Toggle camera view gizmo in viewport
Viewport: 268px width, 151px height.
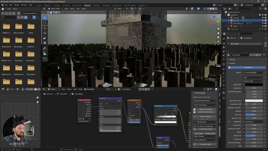click(x=218, y=37)
